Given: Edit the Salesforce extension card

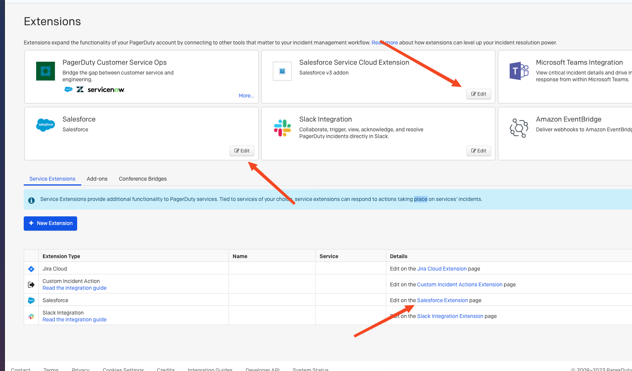Looking at the screenshot, I should point(242,151).
